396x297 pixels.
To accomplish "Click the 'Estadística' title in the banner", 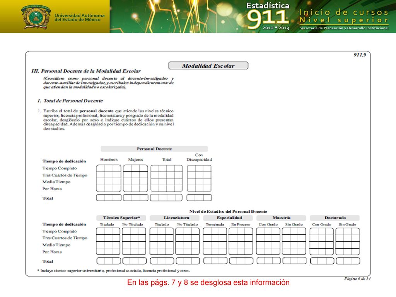I will pyautogui.click(x=268, y=5).
